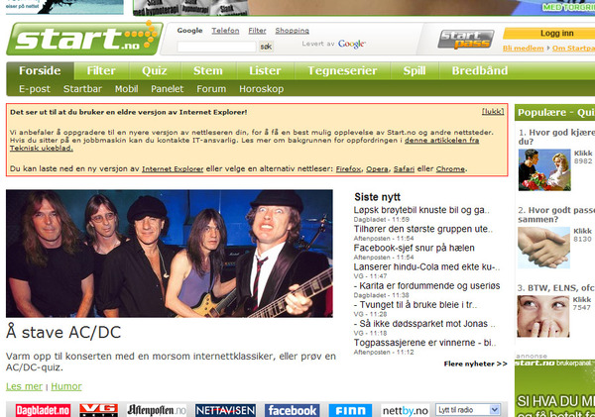
Task: Open the Filter tab in main navigation
Action: pyautogui.click(x=101, y=71)
